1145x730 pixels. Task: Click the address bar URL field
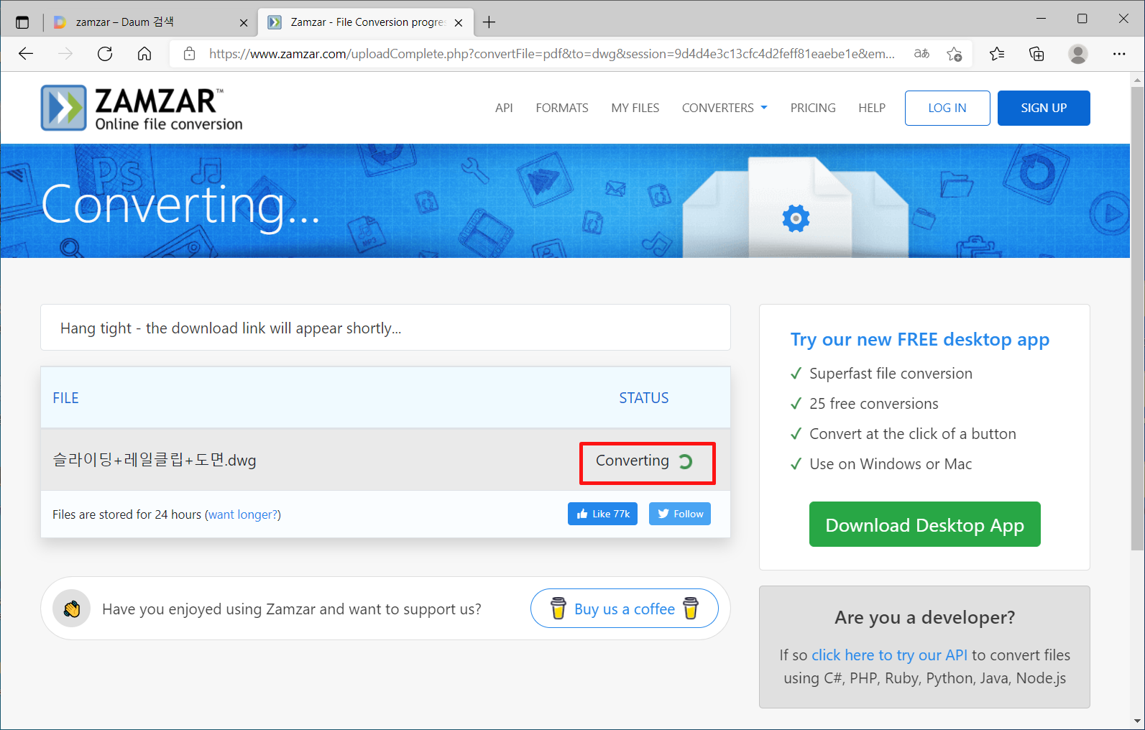(551, 54)
